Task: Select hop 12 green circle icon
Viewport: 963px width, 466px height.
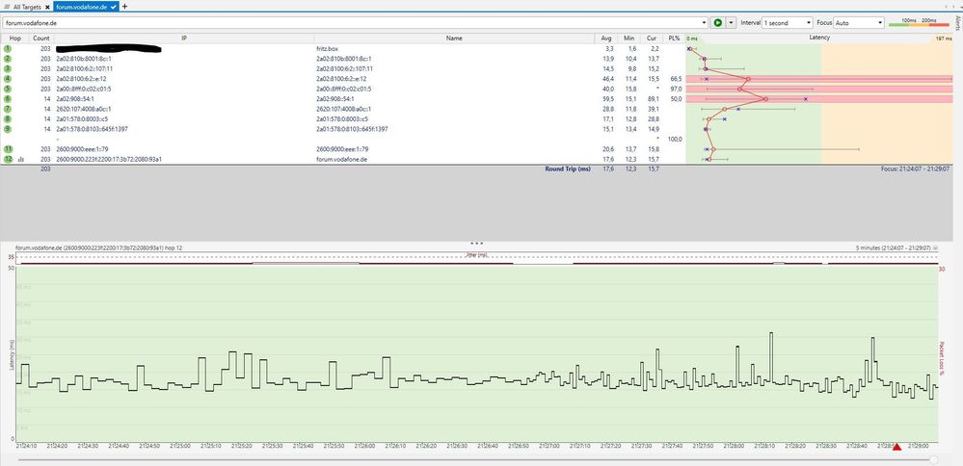Action: pos(8,159)
